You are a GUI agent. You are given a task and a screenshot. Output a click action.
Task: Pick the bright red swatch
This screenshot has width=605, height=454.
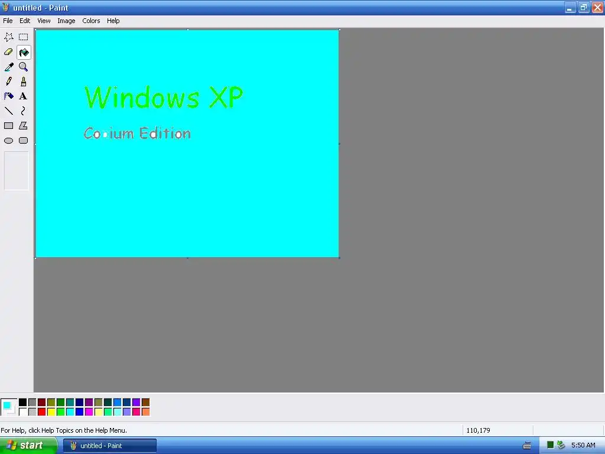[42, 412]
